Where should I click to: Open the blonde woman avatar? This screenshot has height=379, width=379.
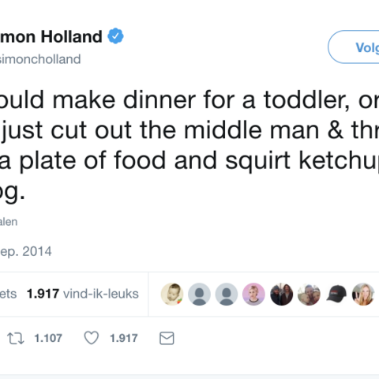[363, 294]
